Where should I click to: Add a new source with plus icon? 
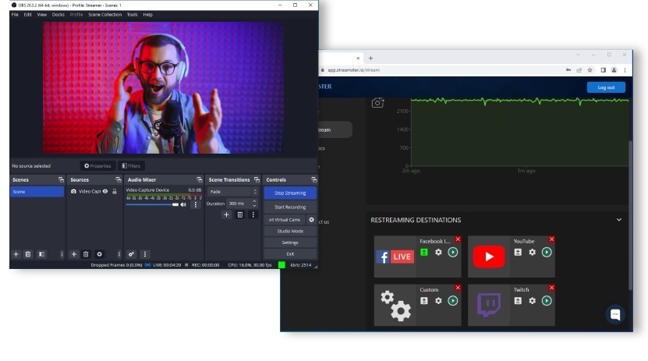[74, 254]
